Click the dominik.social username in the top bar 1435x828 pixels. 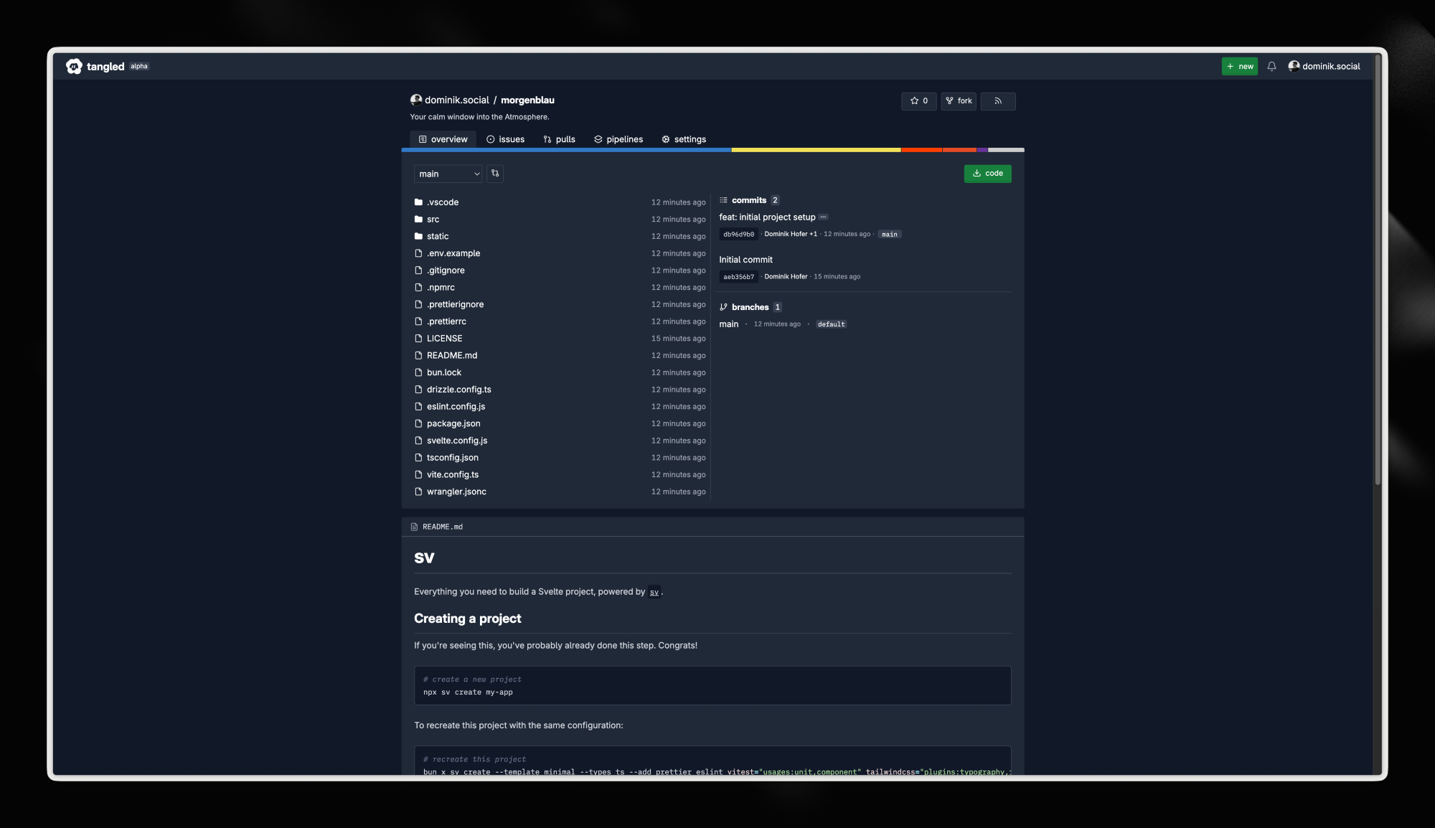pos(1331,67)
